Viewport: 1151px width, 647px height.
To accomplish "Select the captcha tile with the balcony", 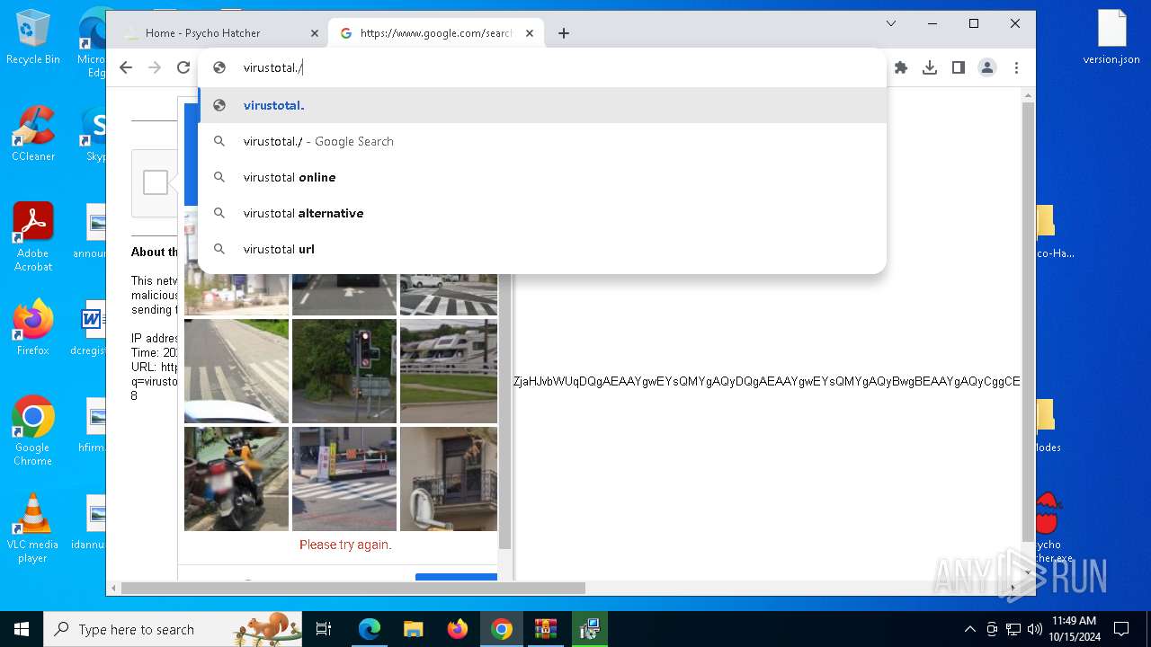I will tap(449, 478).
